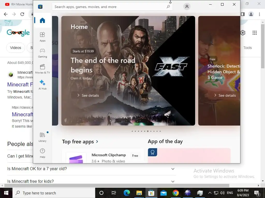This screenshot has width=265, height=198.
Task: Select the Videos filter in Google
Action: click(16, 48)
